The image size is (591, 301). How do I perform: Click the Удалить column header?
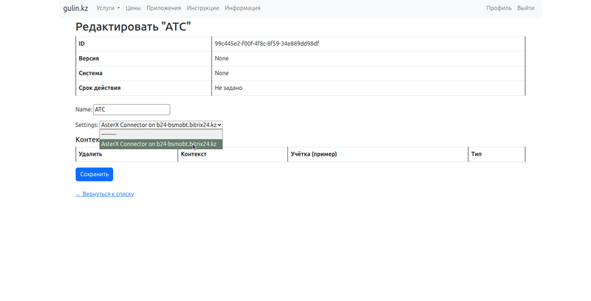click(x=90, y=154)
